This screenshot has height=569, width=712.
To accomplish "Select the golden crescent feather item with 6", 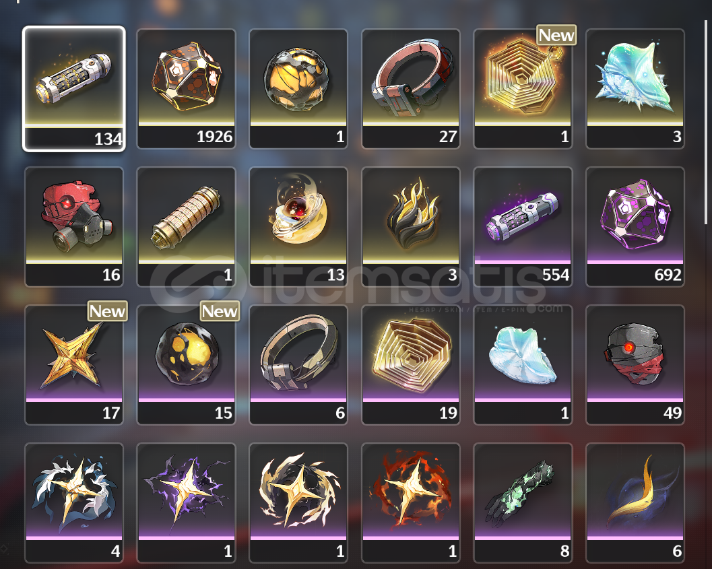I will pos(635,503).
